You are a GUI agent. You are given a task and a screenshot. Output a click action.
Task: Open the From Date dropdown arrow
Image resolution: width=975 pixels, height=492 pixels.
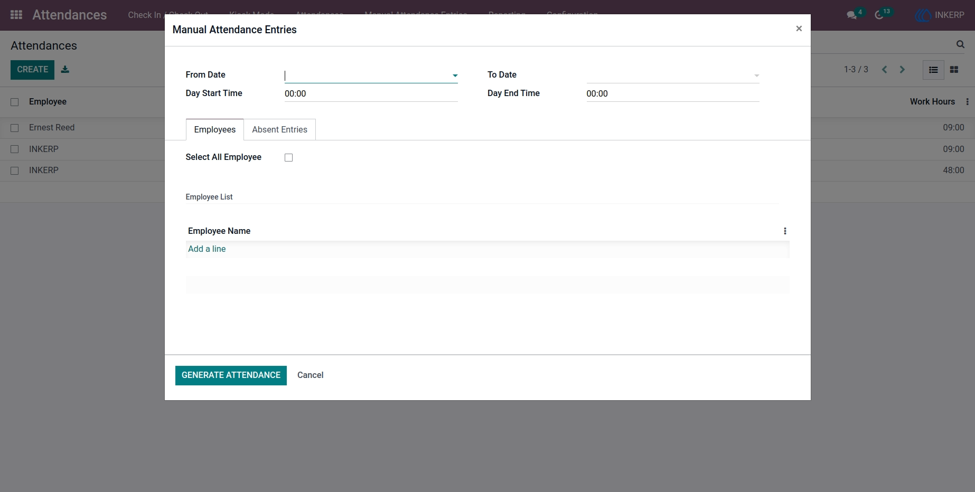[455, 76]
